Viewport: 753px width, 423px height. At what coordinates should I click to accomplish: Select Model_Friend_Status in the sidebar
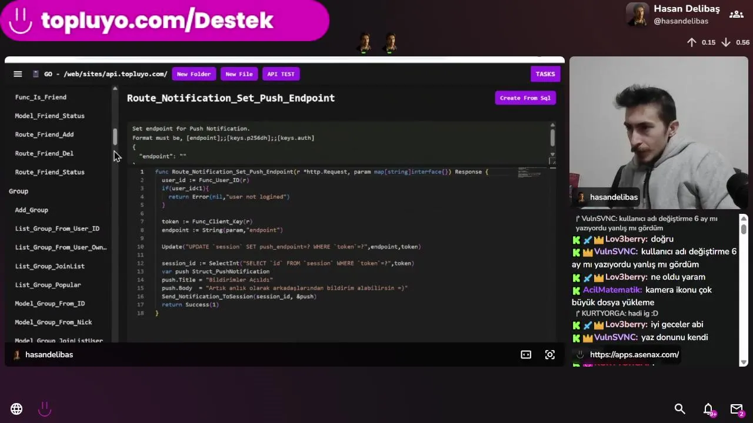pyautogui.click(x=49, y=116)
